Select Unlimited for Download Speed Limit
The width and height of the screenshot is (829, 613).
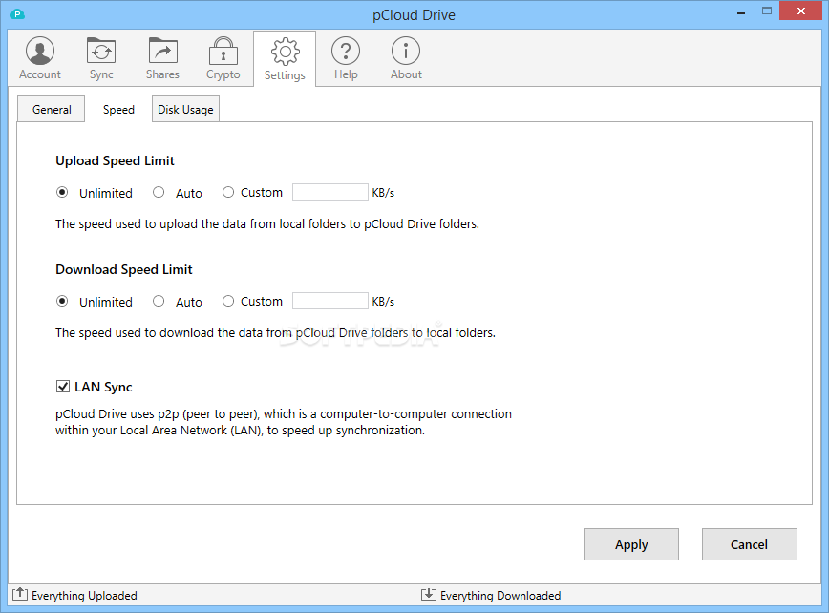62,301
